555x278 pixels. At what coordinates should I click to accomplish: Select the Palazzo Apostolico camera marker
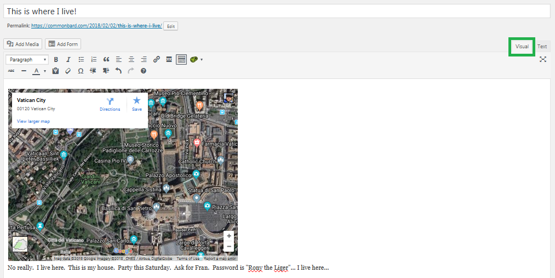(196, 174)
